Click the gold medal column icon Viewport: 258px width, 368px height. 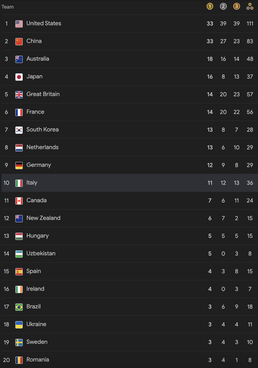(x=210, y=6)
